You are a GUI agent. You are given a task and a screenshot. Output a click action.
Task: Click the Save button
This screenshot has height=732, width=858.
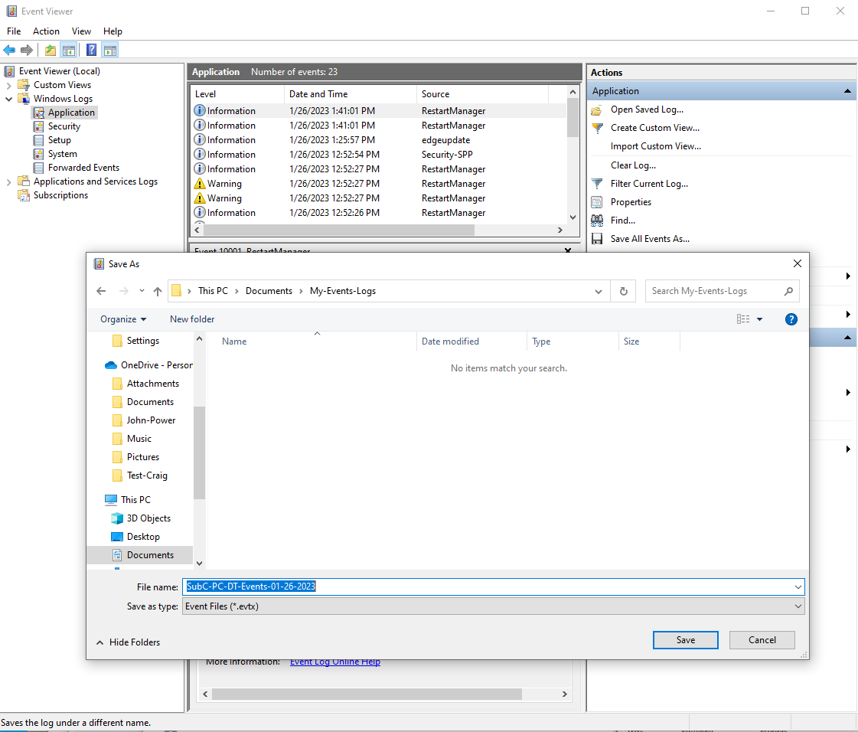click(685, 640)
